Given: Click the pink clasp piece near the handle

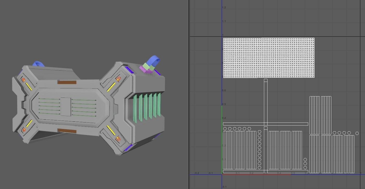Looking at the screenshot, I should point(143,70).
